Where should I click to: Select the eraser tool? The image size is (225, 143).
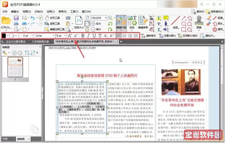click(209, 23)
